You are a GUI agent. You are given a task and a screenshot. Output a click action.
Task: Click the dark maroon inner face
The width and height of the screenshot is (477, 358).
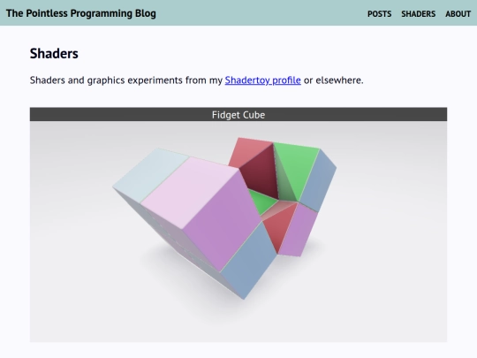pyautogui.click(x=261, y=172)
